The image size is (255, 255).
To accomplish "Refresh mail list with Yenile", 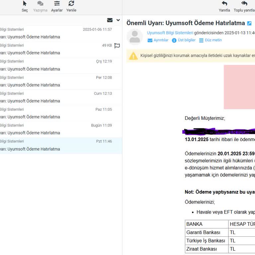I will [71, 7].
